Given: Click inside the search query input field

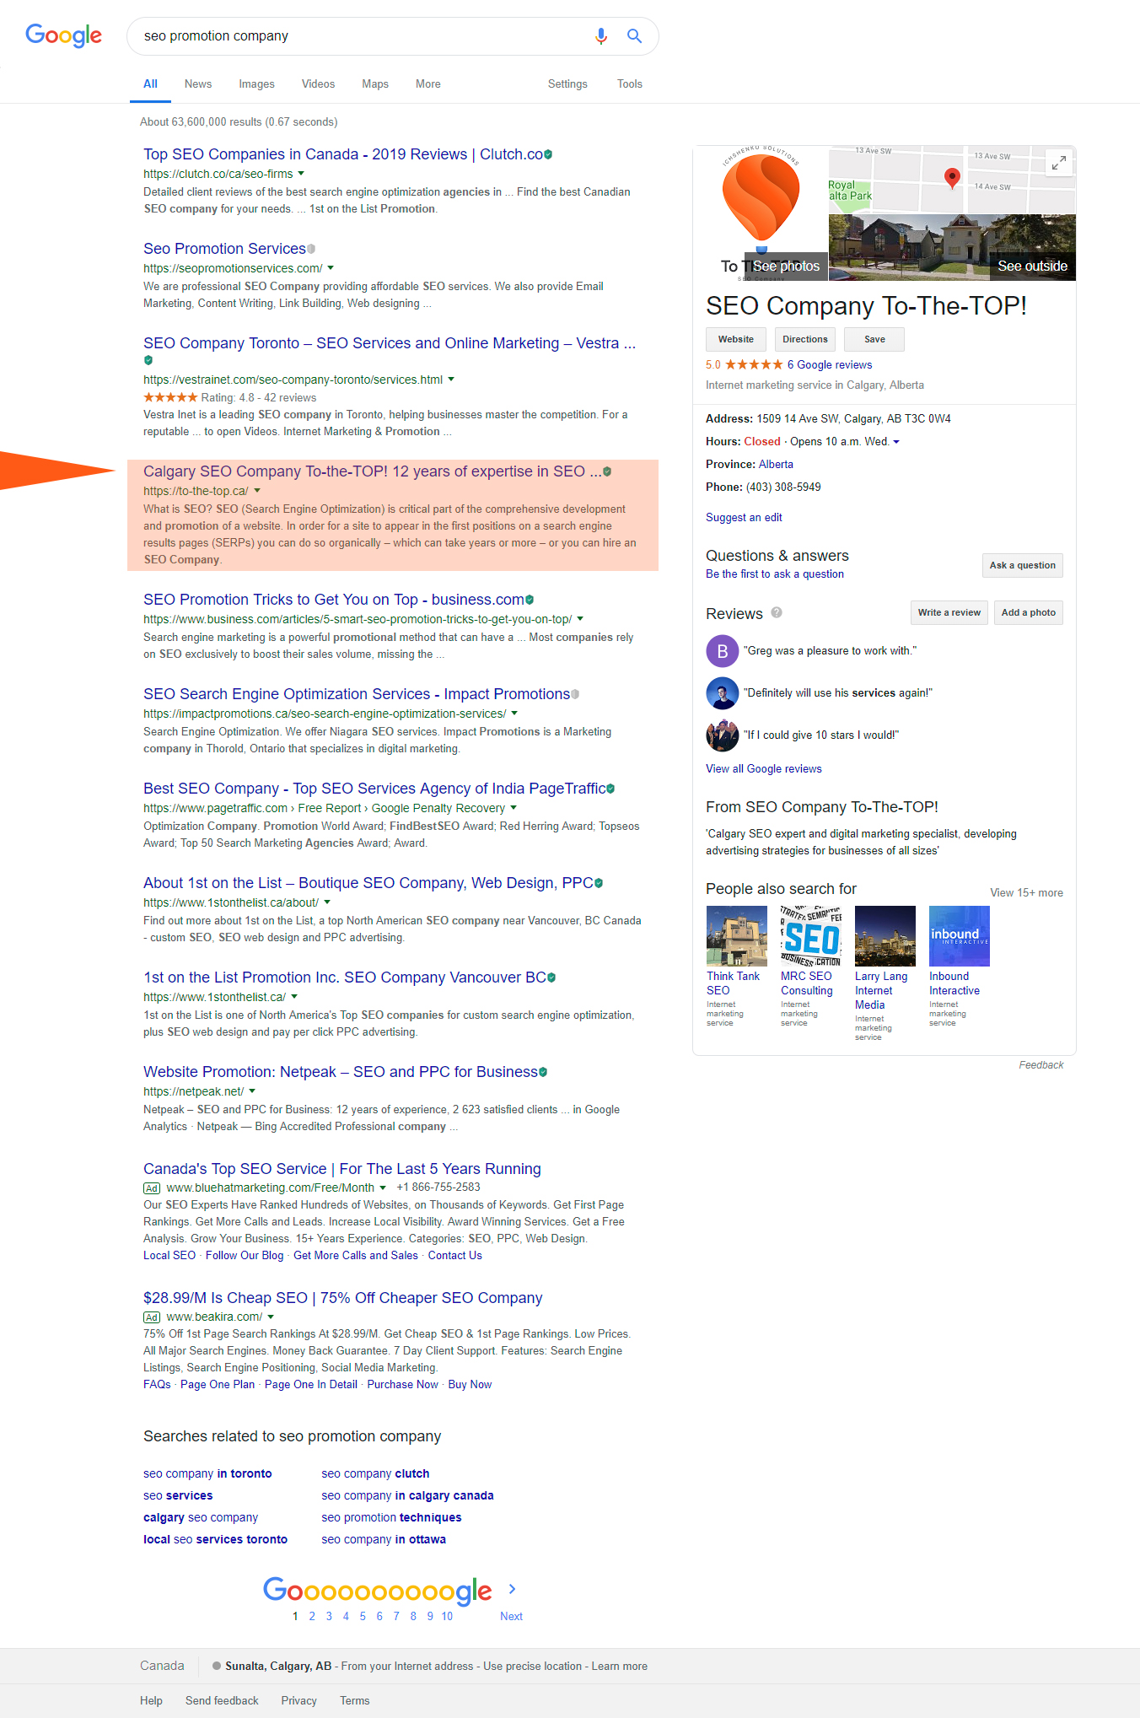Looking at the screenshot, I should [363, 36].
